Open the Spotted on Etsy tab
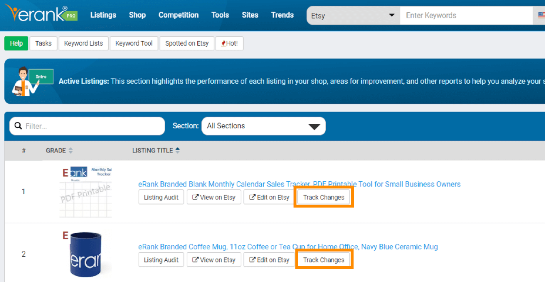The height and width of the screenshot is (282, 545). coord(187,43)
